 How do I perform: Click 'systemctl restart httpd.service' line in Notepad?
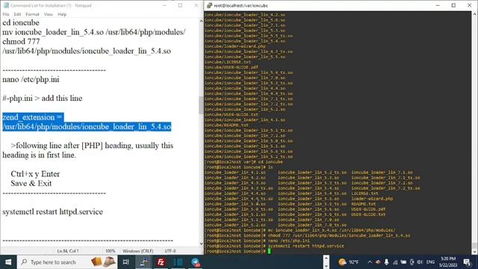click(52, 211)
